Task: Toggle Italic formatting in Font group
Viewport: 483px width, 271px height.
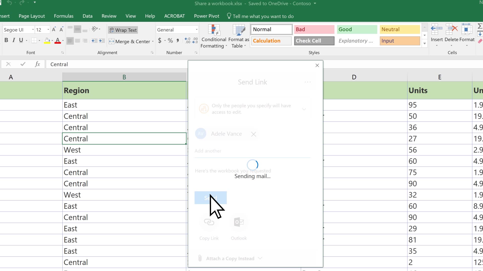Action: point(14,40)
